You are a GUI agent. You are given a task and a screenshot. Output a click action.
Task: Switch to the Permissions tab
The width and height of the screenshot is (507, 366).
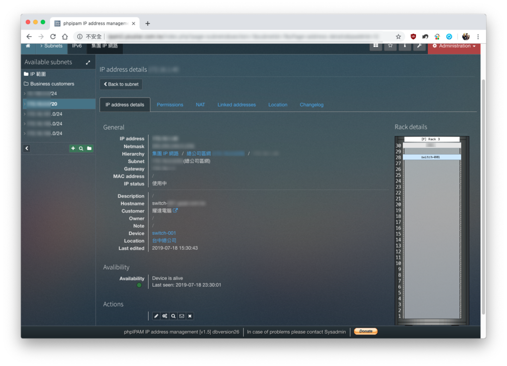click(x=170, y=105)
